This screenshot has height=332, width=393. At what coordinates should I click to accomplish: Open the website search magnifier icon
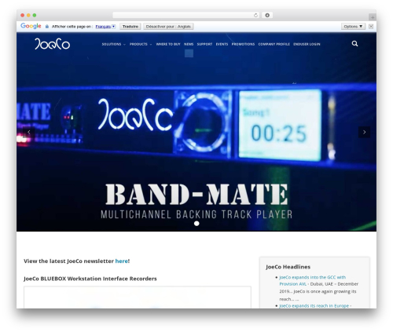pyautogui.click(x=354, y=44)
